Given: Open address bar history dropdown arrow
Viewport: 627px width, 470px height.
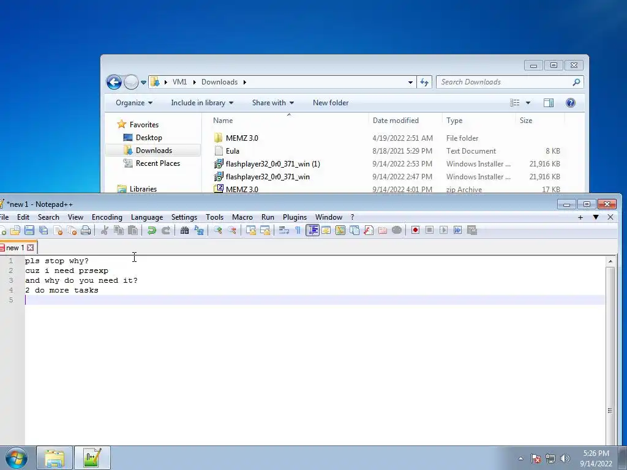Looking at the screenshot, I should [x=410, y=83].
